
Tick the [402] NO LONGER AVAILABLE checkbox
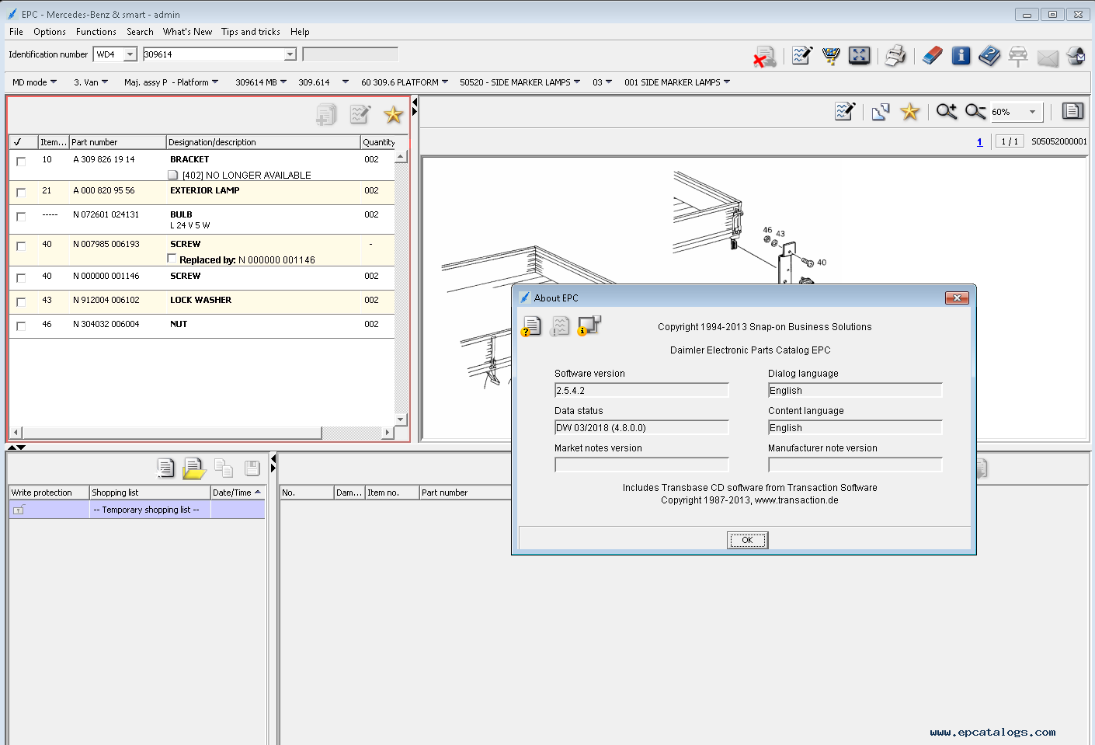173,175
